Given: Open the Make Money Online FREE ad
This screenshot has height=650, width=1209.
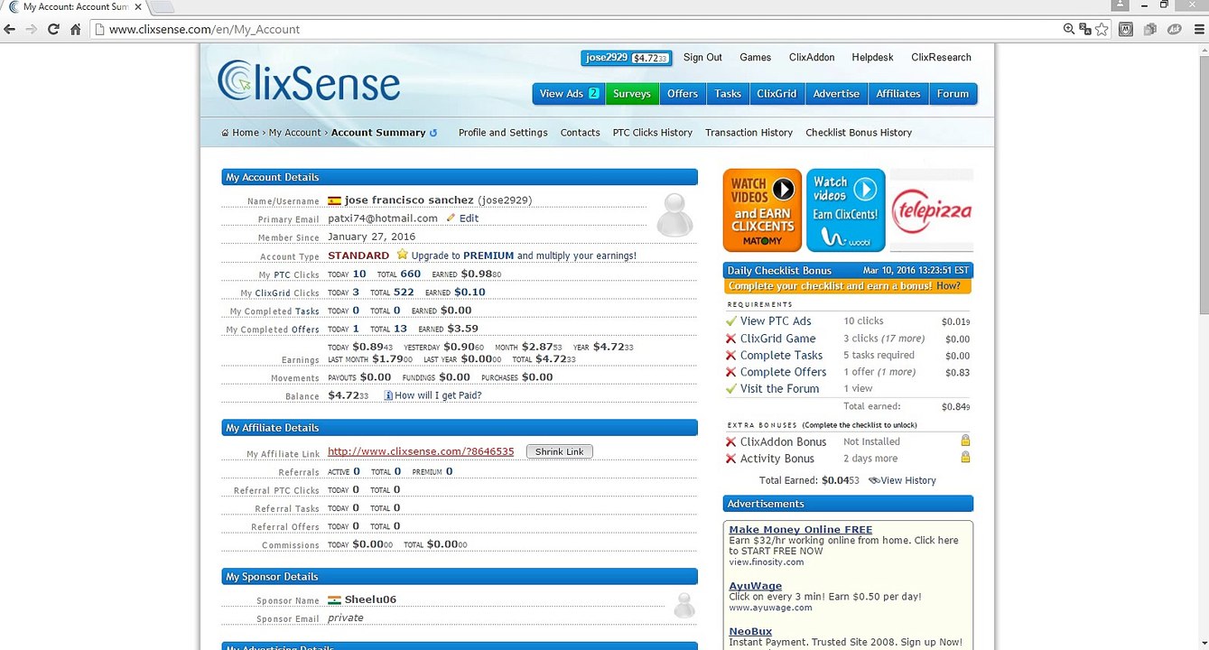Looking at the screenshot, I should tap(801, 530).
